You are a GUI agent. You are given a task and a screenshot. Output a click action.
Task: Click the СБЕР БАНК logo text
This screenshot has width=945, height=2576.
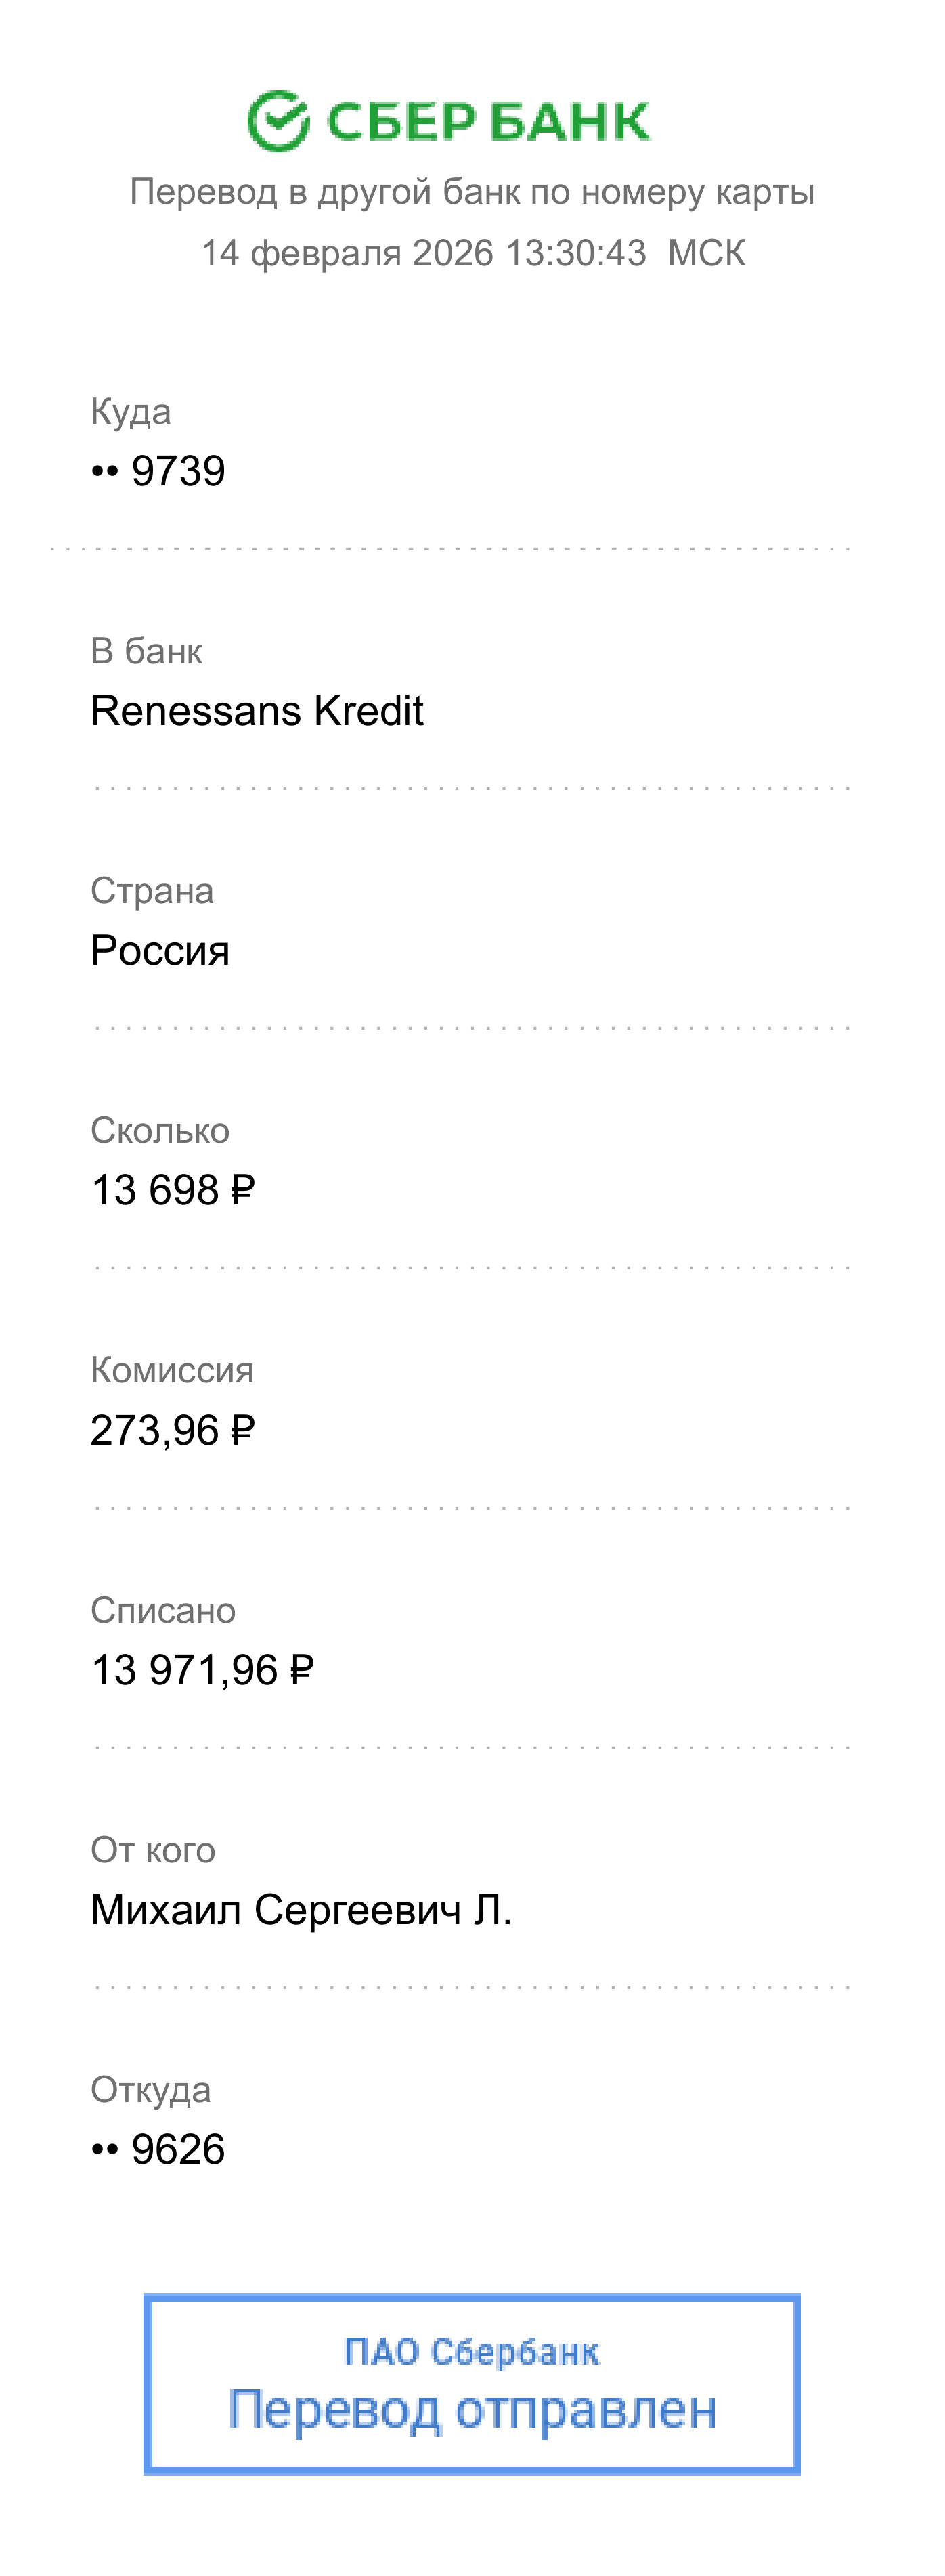pyautogui.click(x=488, y=122)
